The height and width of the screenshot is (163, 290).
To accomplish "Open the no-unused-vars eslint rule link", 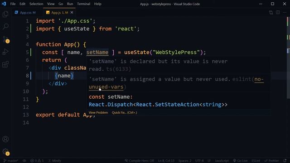I will pyautogui.click(x=106, y=87).
